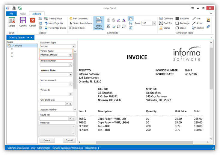Open the Invoice Date dropdown
Screen dimensions: 220x155
point(70,74)
